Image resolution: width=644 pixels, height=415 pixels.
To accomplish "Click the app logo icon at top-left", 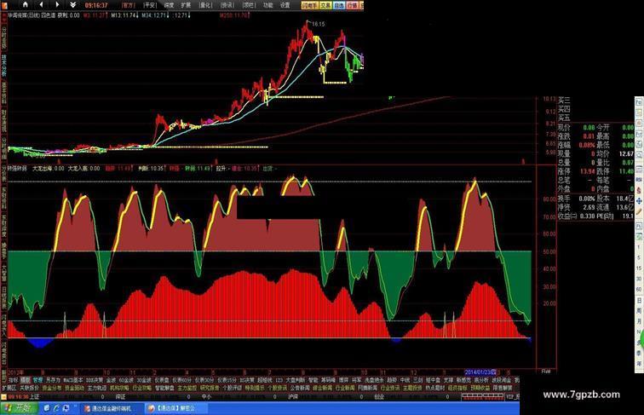I will (4, 5).
